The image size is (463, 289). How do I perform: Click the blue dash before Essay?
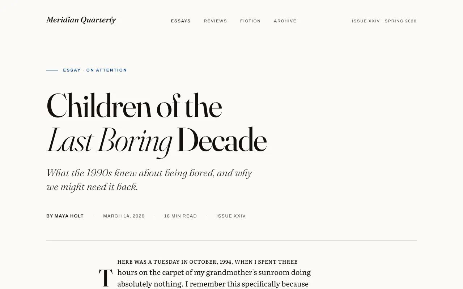[52, 70]
